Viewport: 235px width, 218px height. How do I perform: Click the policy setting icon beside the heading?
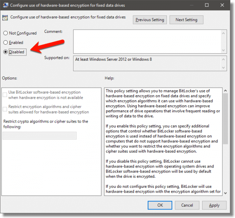coord(5,18)
